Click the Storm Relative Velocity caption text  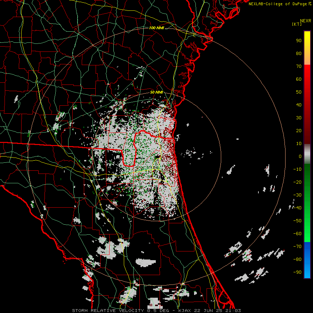[x=108, y=311]
